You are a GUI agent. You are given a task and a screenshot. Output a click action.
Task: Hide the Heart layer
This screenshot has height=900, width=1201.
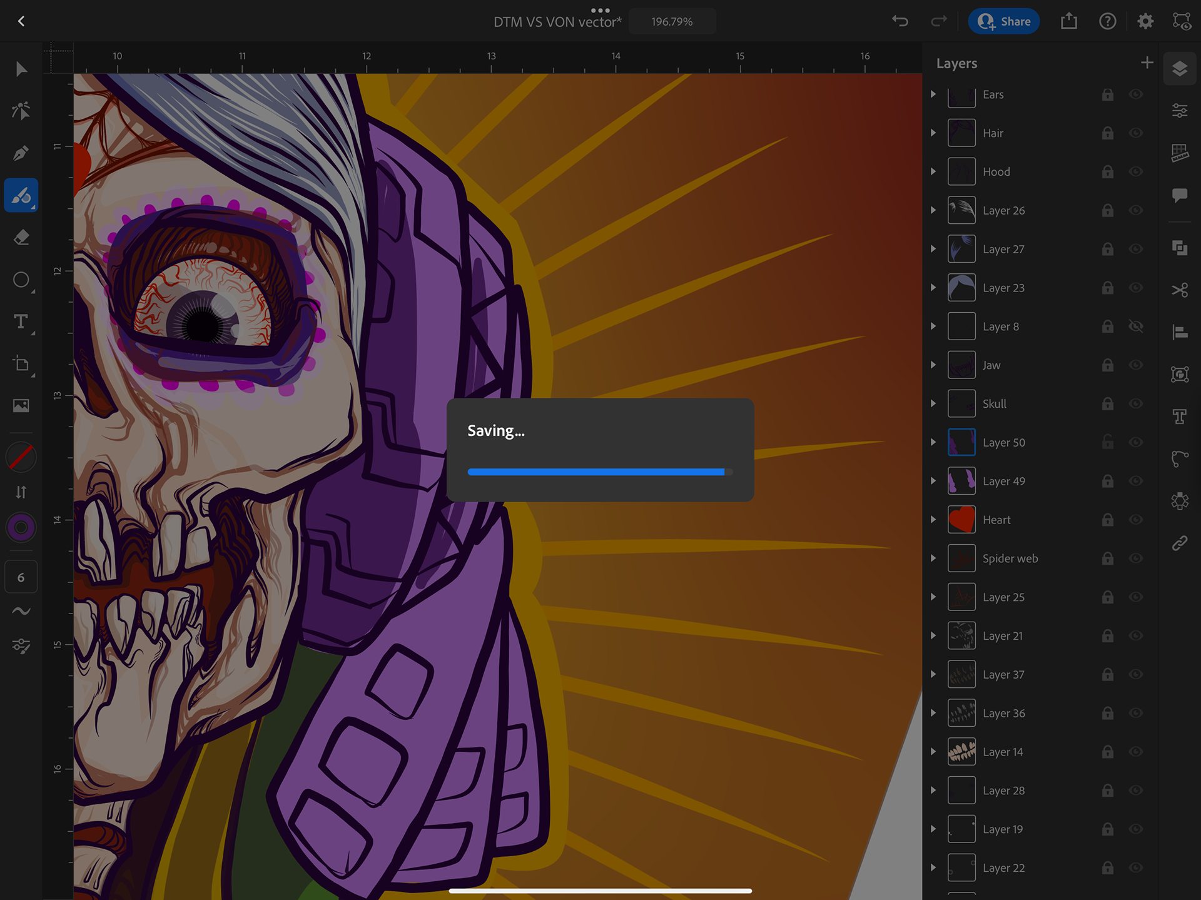click(x=1136, y=520)
